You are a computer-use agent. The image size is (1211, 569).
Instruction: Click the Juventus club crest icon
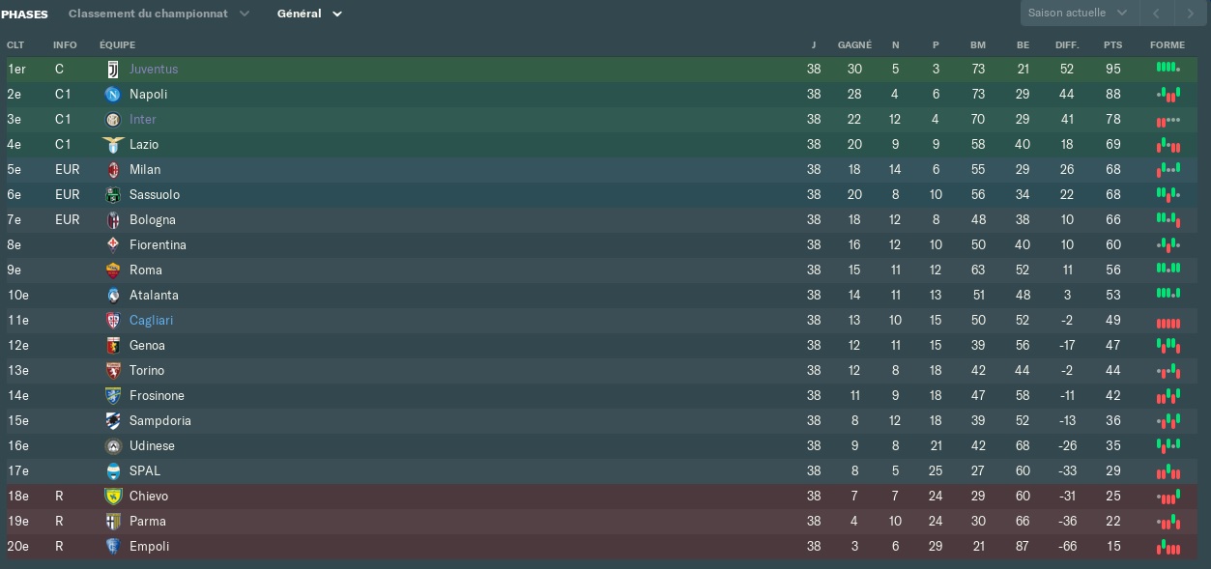tap(113, 70)
